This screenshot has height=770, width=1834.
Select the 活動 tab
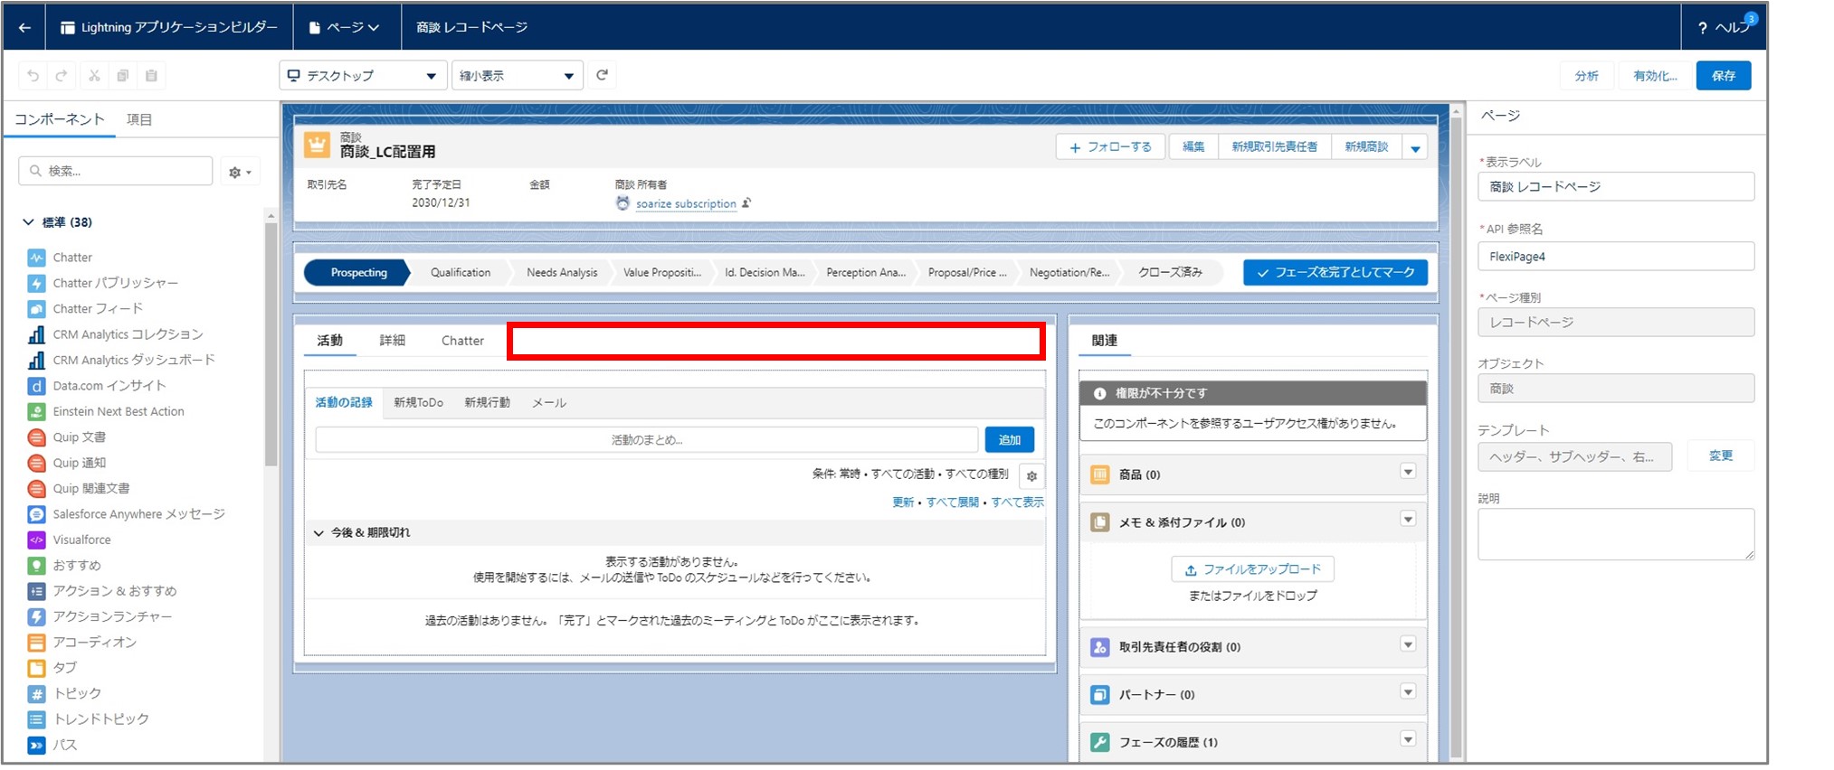click(x=329, y=341)
